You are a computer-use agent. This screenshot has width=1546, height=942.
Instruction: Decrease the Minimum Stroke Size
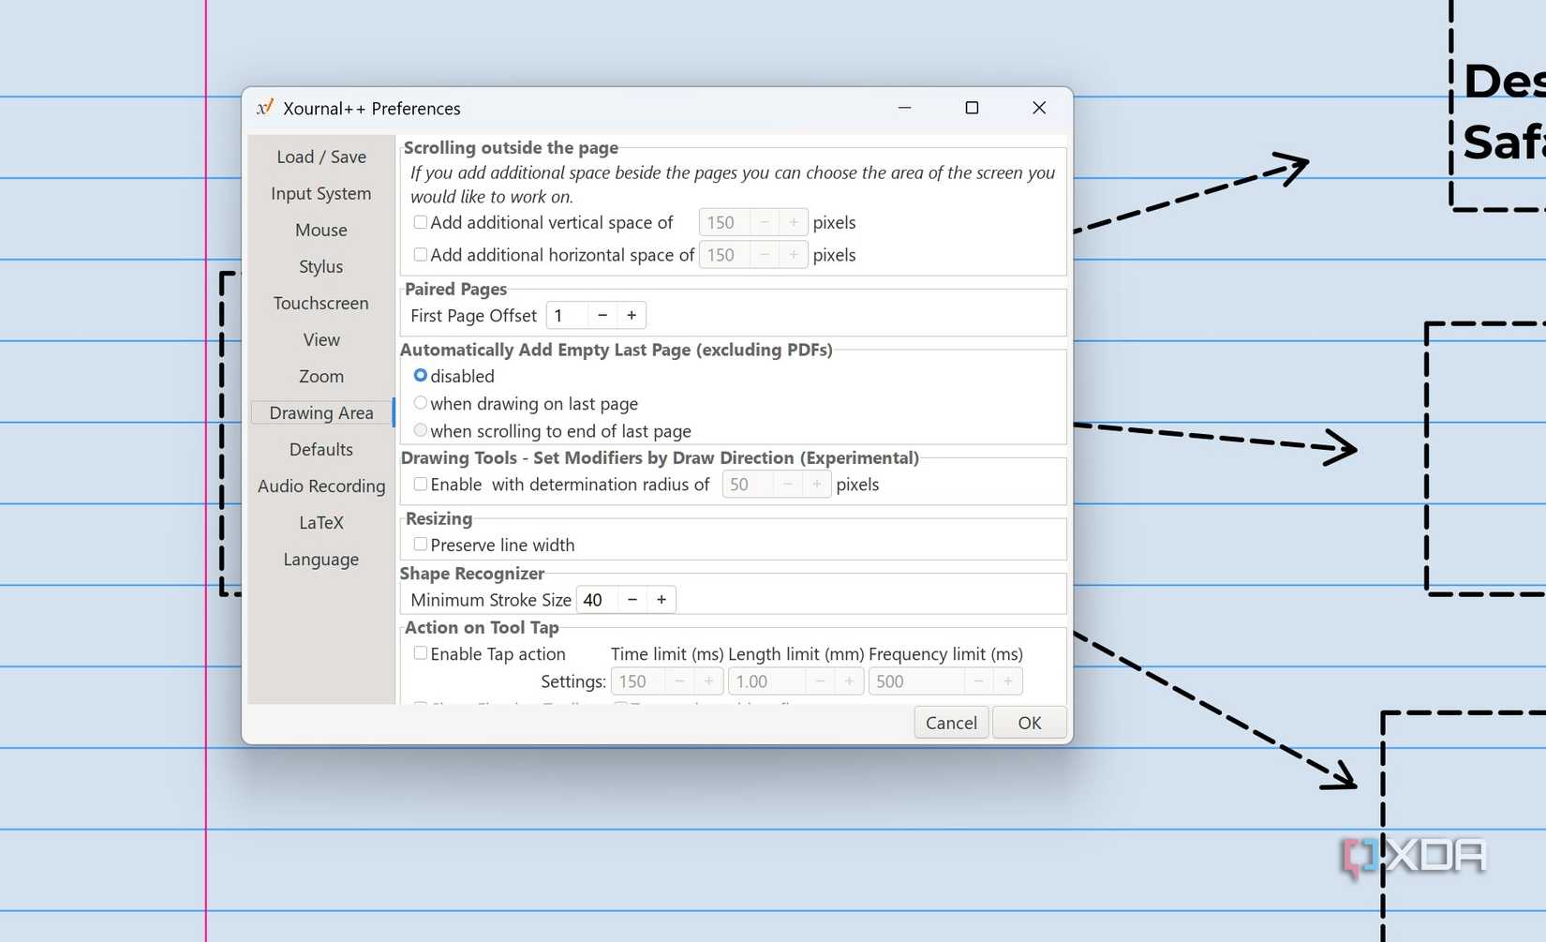tap(632, 599)
